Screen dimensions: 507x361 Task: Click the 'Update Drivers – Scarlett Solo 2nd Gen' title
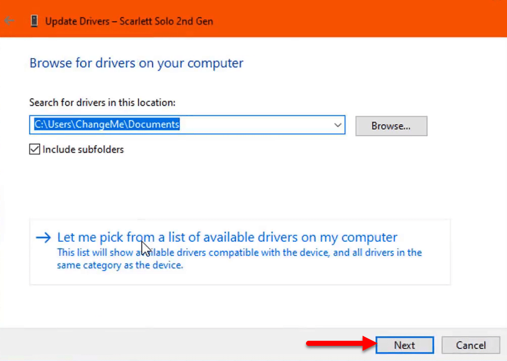pos(129,21)
